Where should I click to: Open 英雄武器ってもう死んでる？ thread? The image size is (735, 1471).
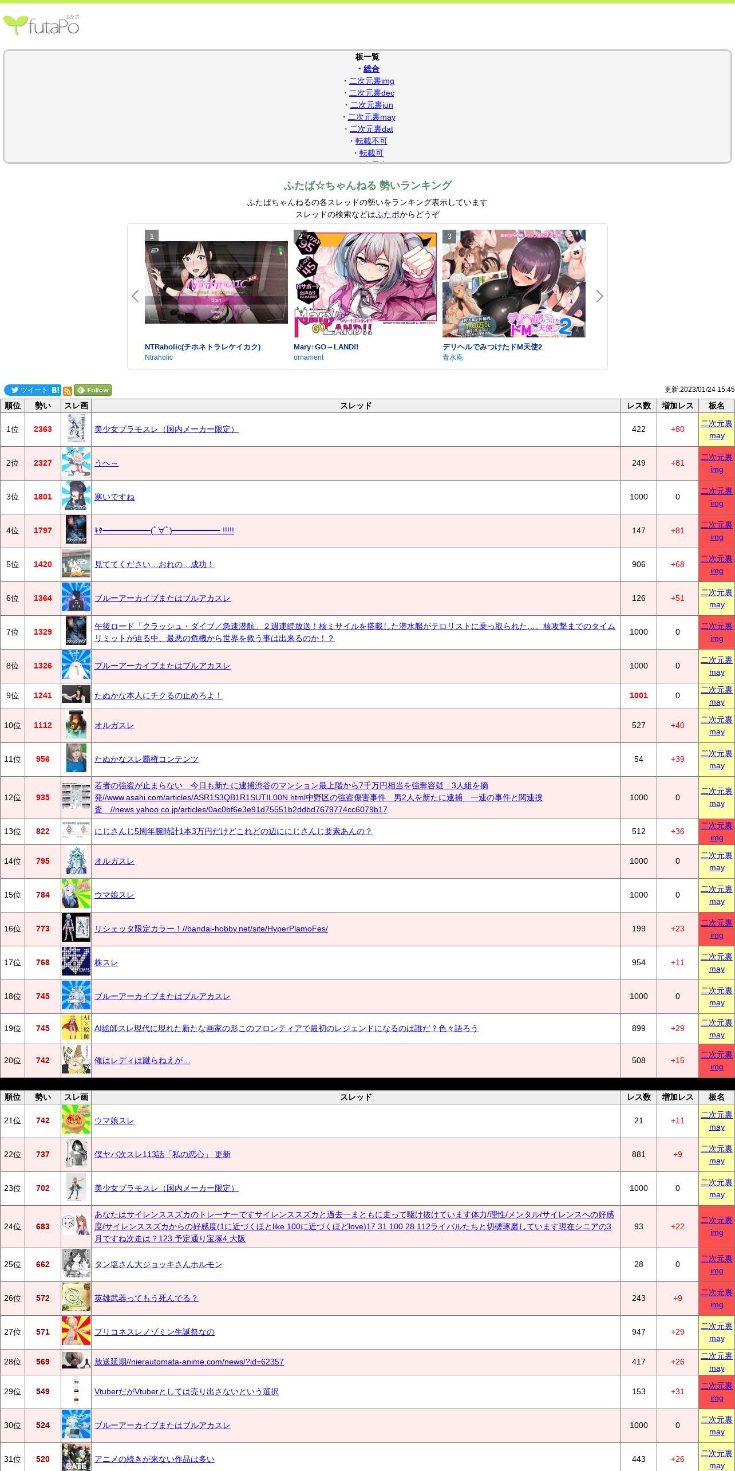click(x=147, y=1298)
